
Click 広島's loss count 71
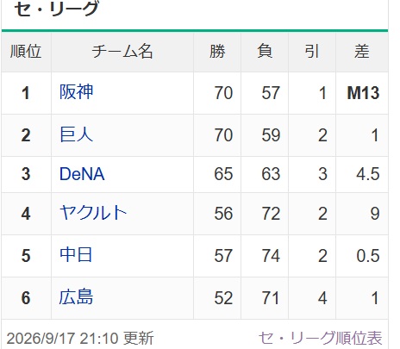[271, 298]
